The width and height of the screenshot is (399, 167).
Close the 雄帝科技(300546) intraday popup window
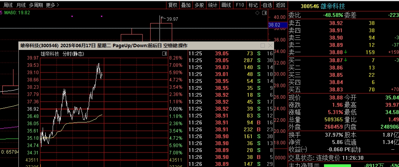pos(270,46)
